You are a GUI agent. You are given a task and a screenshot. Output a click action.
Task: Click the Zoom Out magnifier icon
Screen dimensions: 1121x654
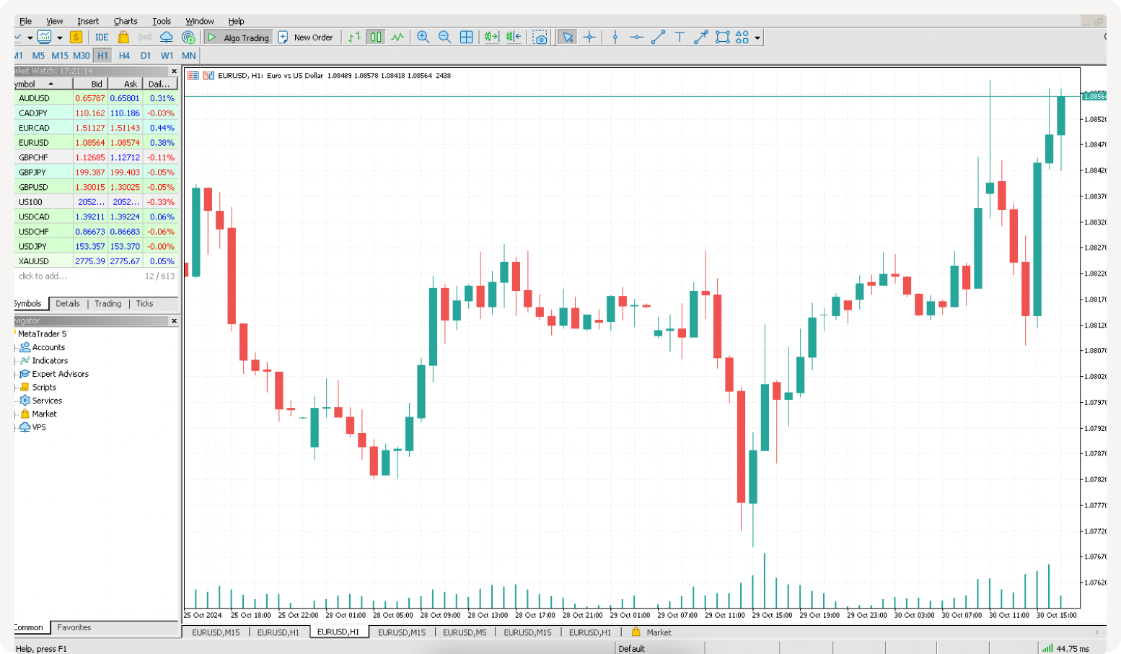pos(445,38)
